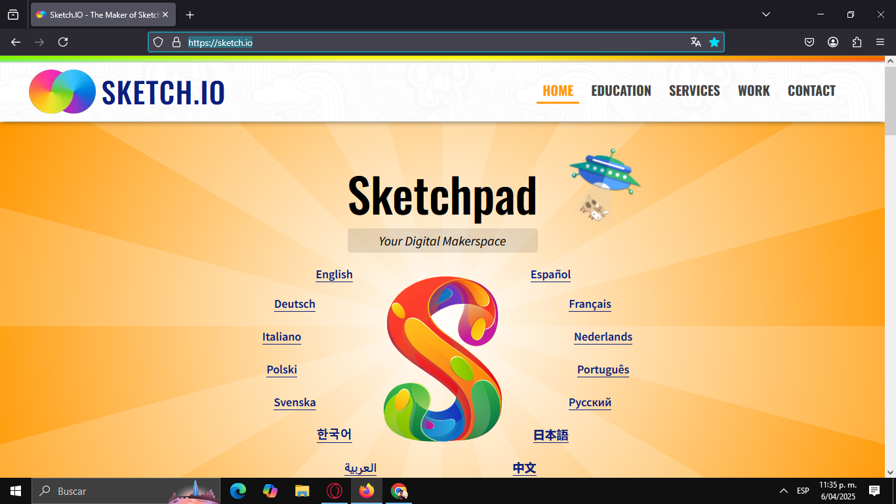896x504 pixels.
Task: Open Copilot from the taskbar
Action: (270, 491)
